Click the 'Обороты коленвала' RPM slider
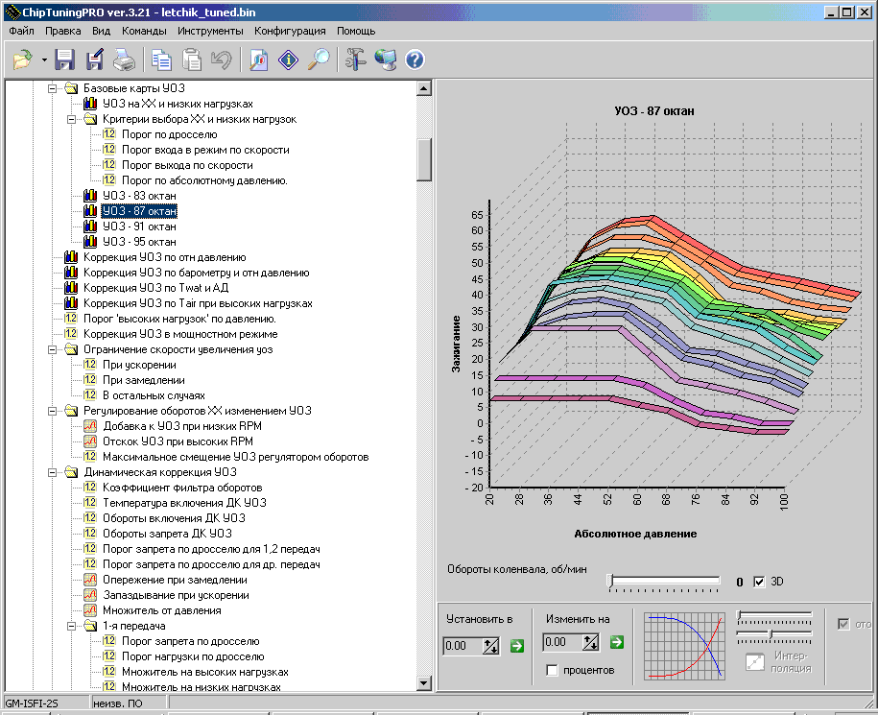 (664, 581)
